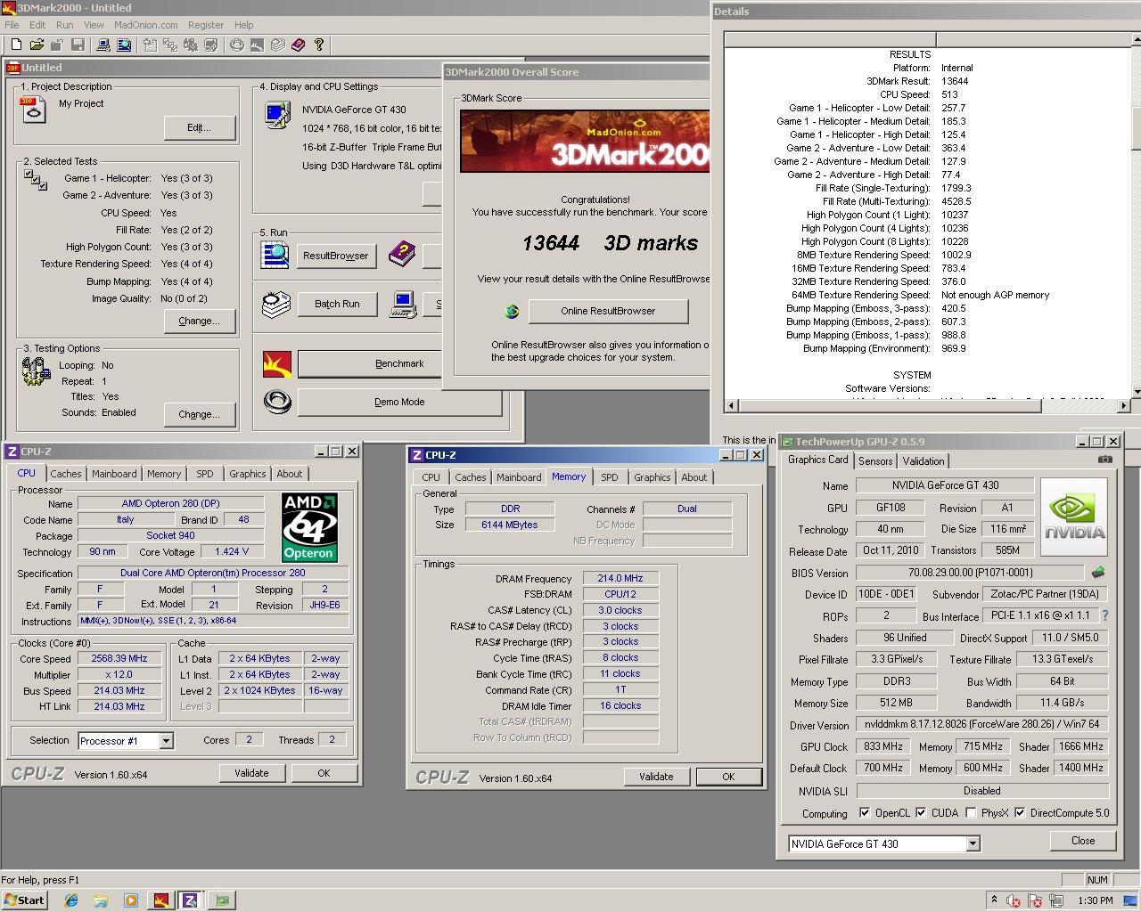Open the Register menu

point(206,25)
